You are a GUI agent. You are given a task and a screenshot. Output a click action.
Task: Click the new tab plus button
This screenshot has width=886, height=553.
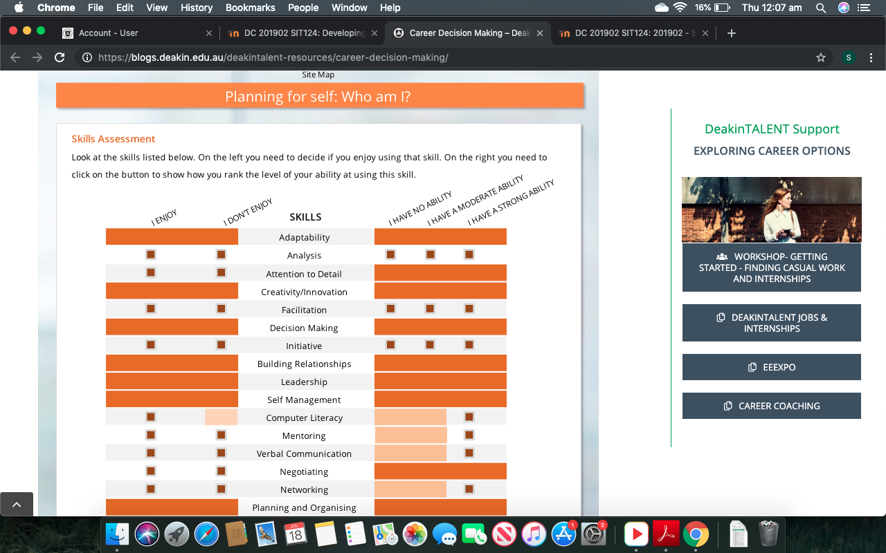coord(732,32)
